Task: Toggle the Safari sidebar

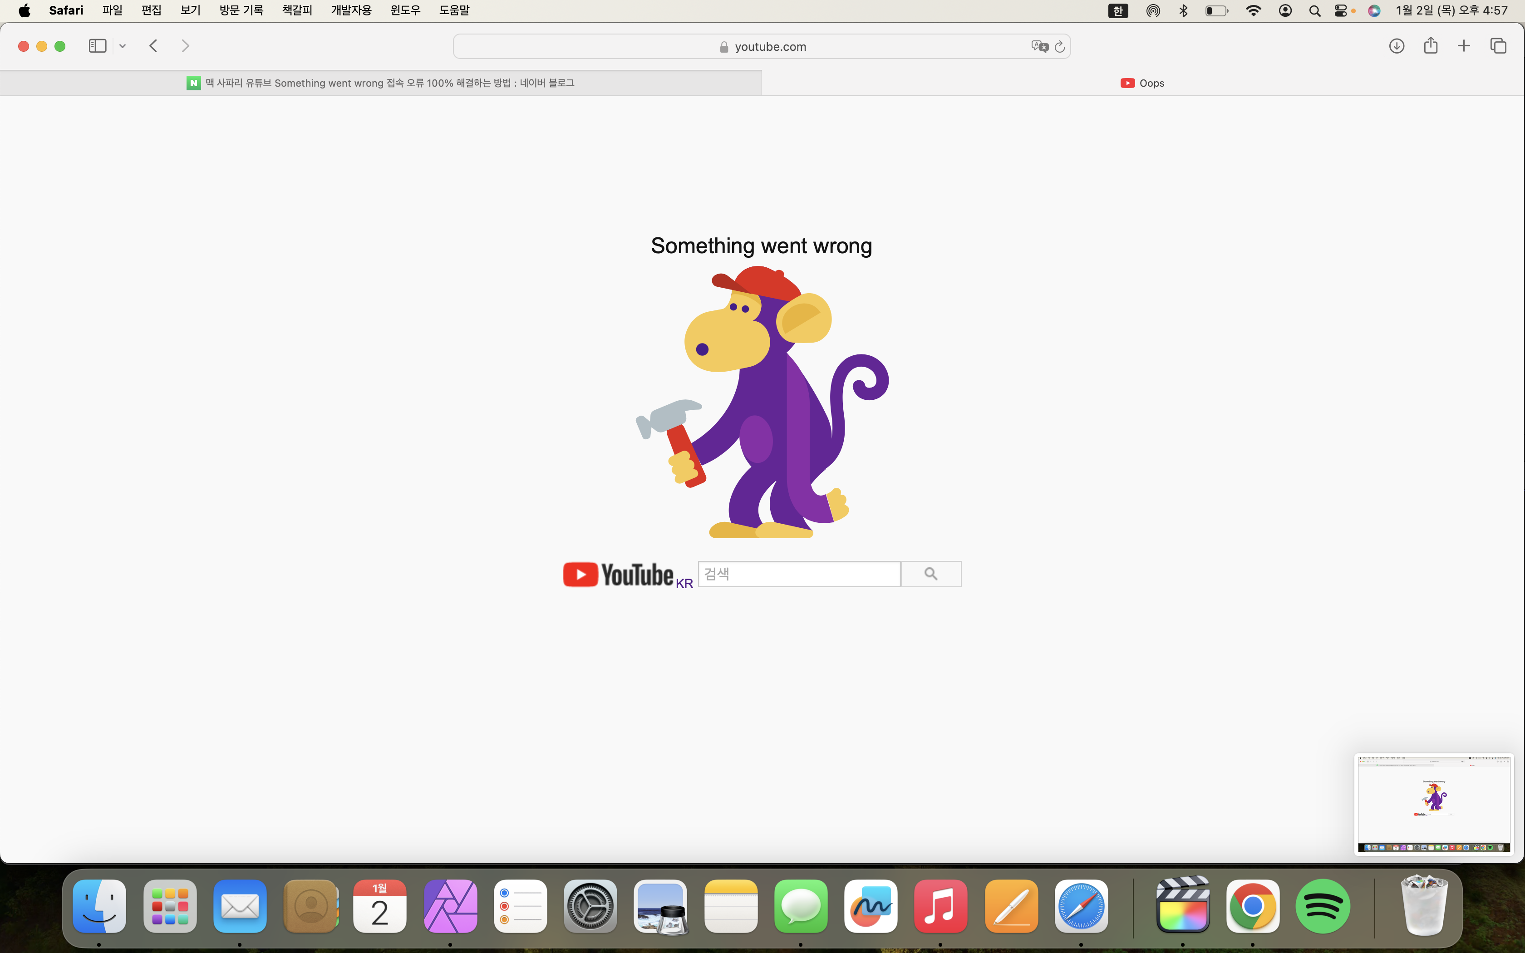Action: (97, 46)
